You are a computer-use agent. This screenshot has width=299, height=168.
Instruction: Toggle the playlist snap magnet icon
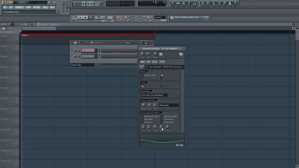(x=5, y=24)
